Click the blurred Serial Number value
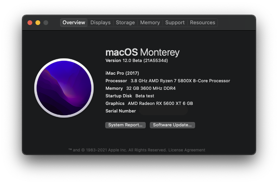The image size is (278, 184). (x=163, y=111)
